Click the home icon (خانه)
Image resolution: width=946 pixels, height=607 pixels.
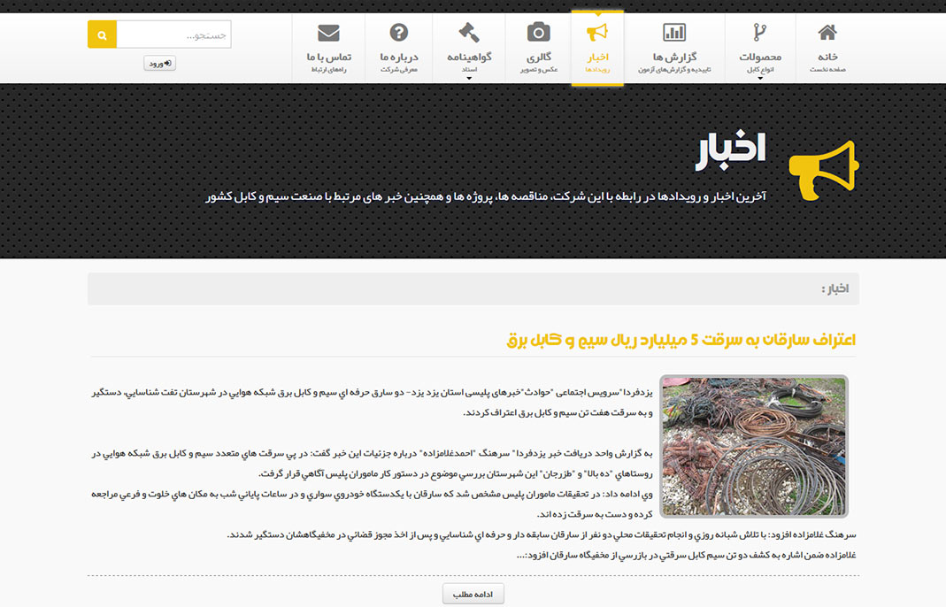(x=827, y=34)
